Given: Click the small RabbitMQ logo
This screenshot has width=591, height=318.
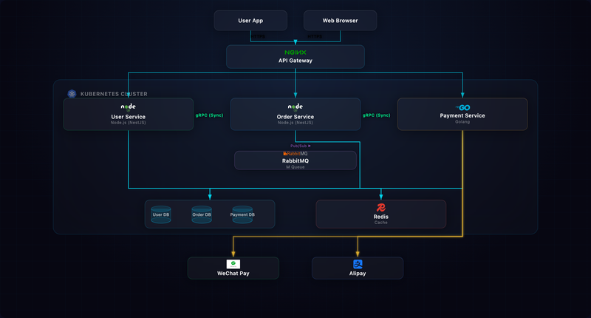Looking at the screenshot, I should 295,154.
